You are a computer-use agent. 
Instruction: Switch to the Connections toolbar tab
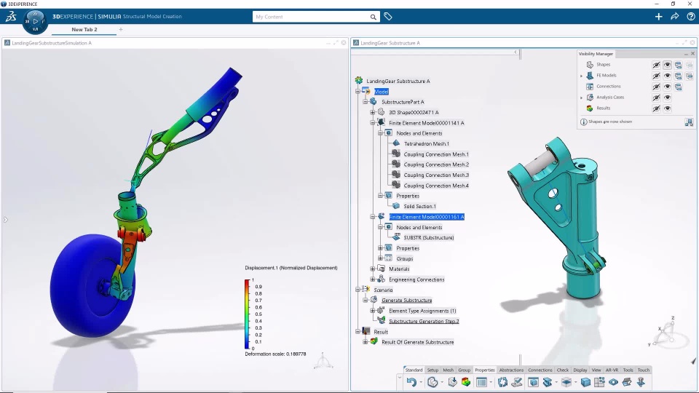[x=540, y=370]
